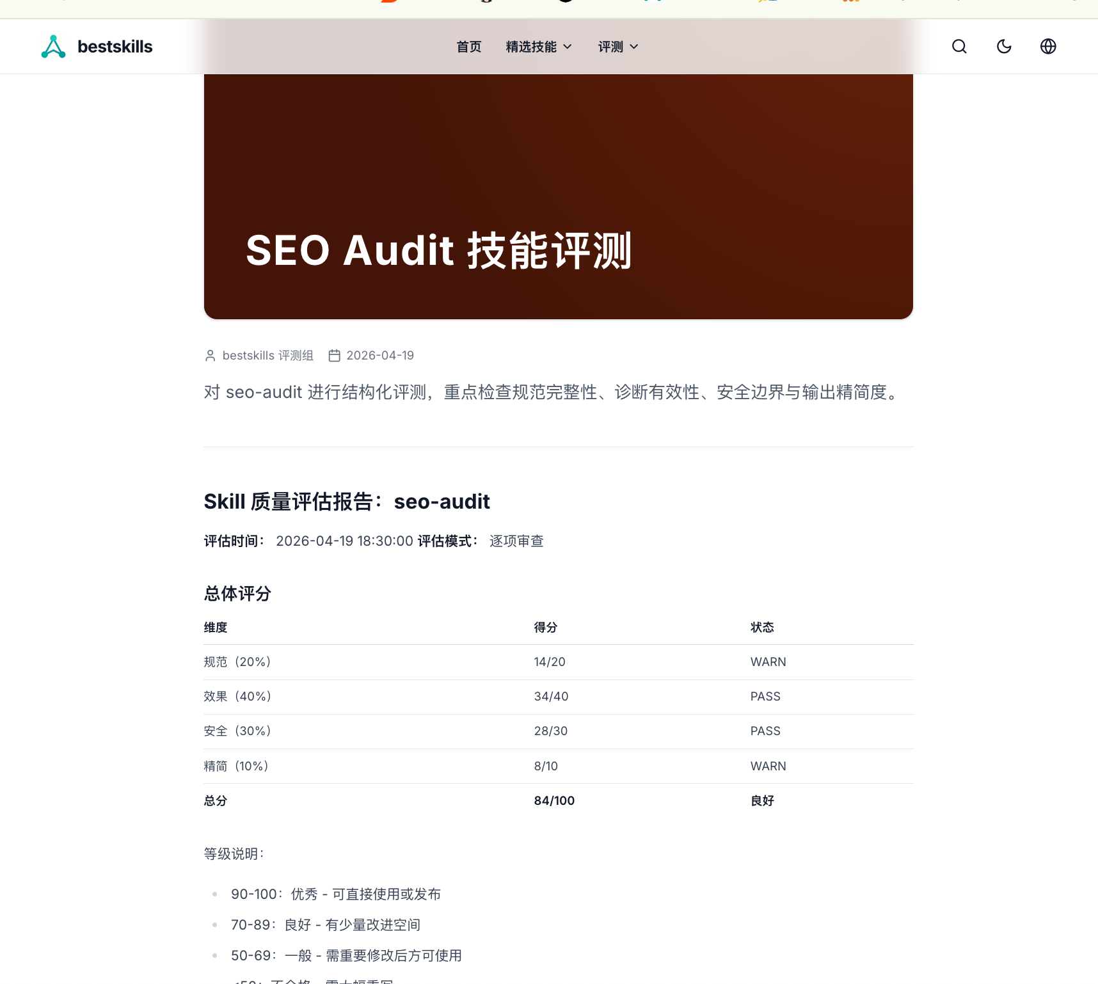Viewport: 1098px width, 984px height.
Task: Click the calendar icon beside date
Action: click(334, 356)
